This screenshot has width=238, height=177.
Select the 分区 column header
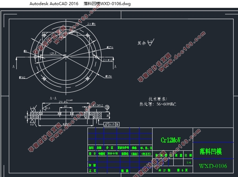point(110,148)
